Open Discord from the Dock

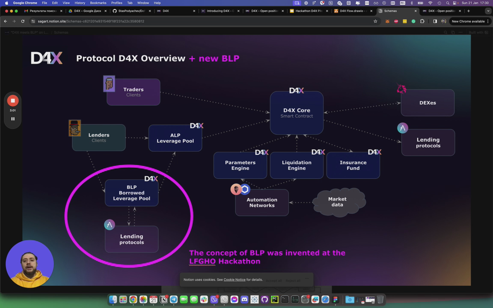click(x=244, y=299)
